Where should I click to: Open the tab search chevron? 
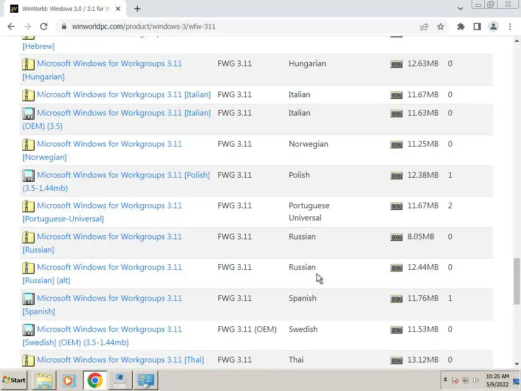coord(460,9)
